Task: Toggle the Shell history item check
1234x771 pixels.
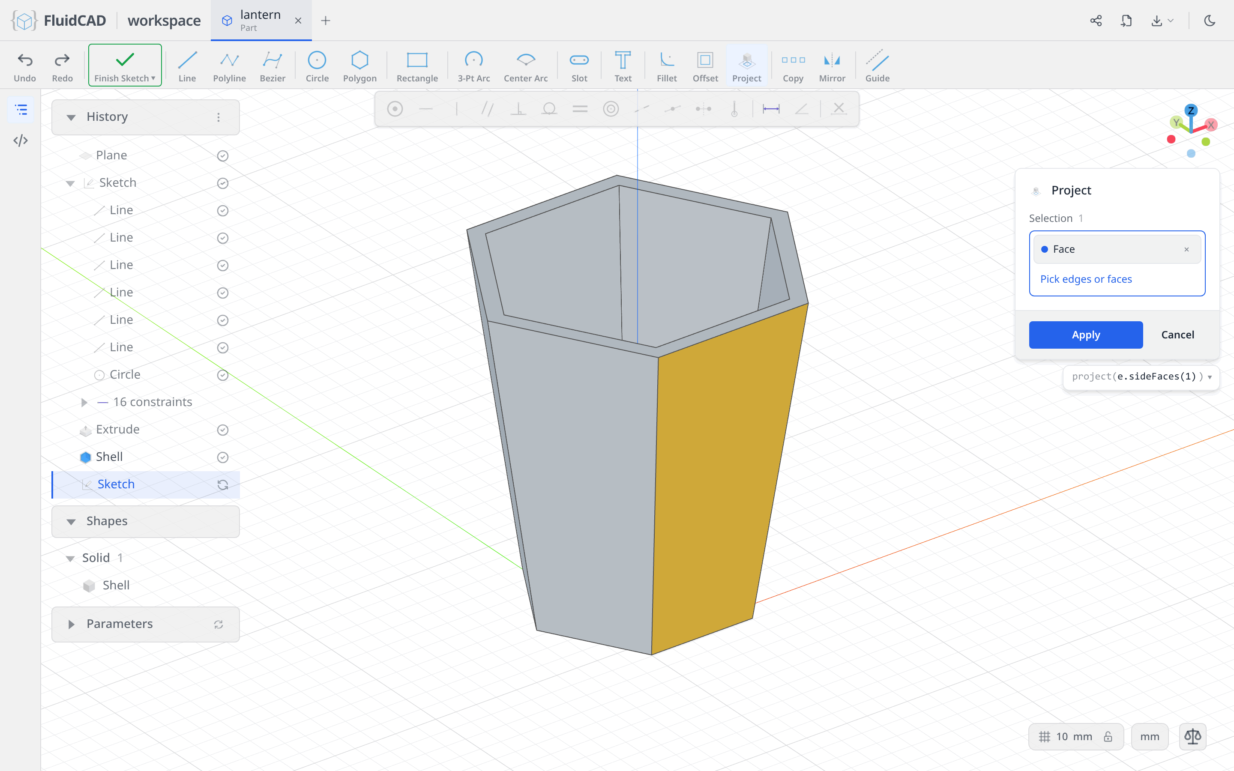Action: 223,457
